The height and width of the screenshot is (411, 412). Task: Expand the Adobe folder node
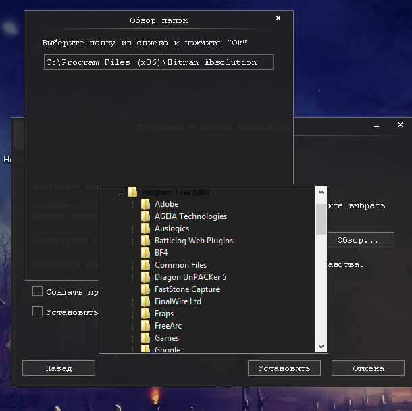(x=134, y=205)
